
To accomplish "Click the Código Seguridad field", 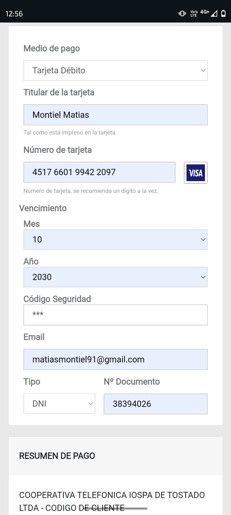I will [x=115, y=315].
